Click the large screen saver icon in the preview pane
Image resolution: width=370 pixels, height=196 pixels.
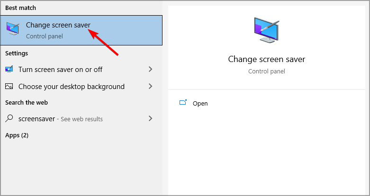[267, 30]
